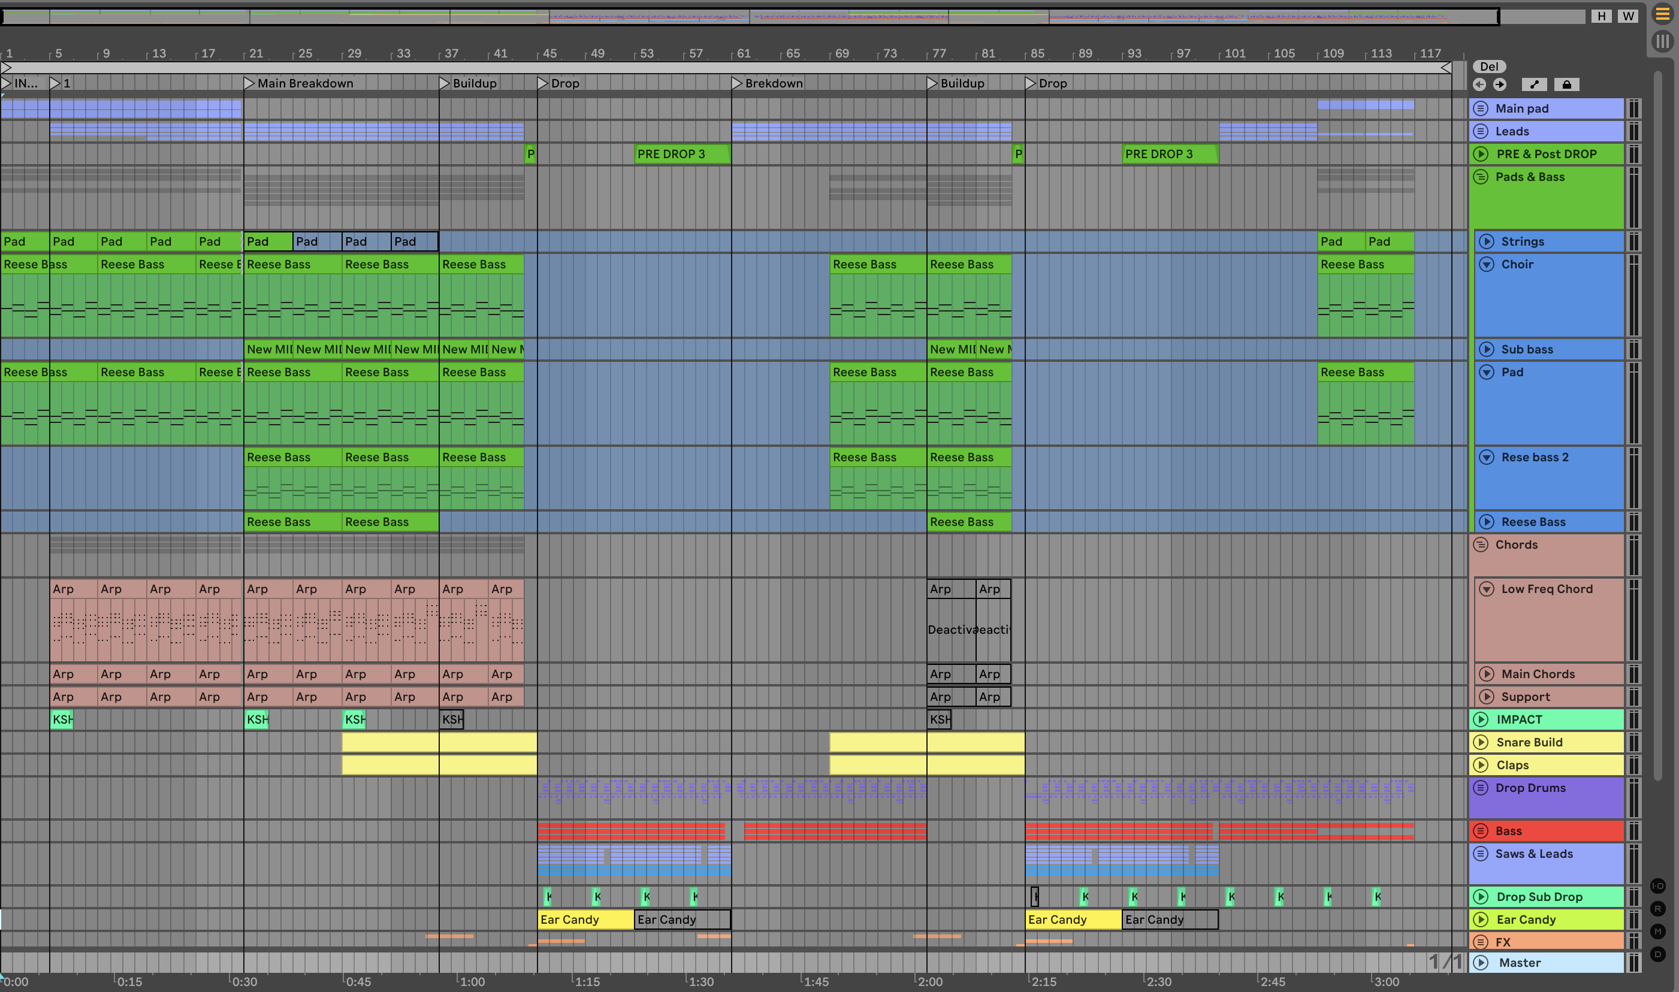This screenshot has width=1679, height=992.
Task: Click the next locator arrow button
Action: coord(1500,84)
